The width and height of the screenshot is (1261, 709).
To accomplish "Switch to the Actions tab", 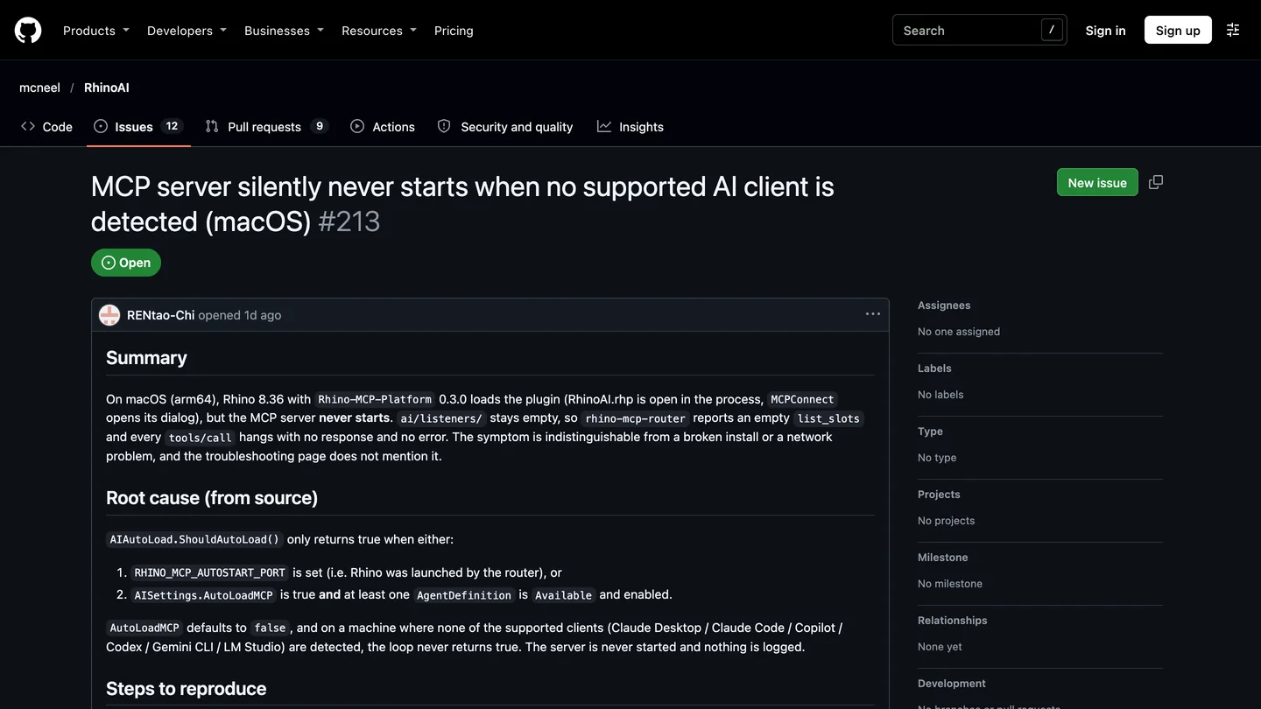I will click(x=383, y=126).
